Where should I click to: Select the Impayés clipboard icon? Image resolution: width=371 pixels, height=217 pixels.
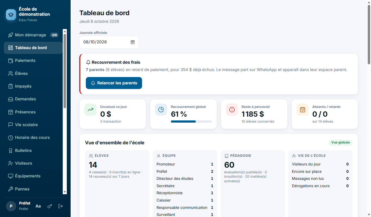point(11,86)
